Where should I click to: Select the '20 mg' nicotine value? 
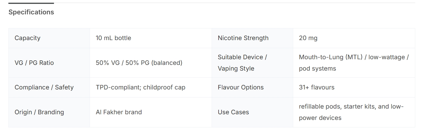pos(308,38)
